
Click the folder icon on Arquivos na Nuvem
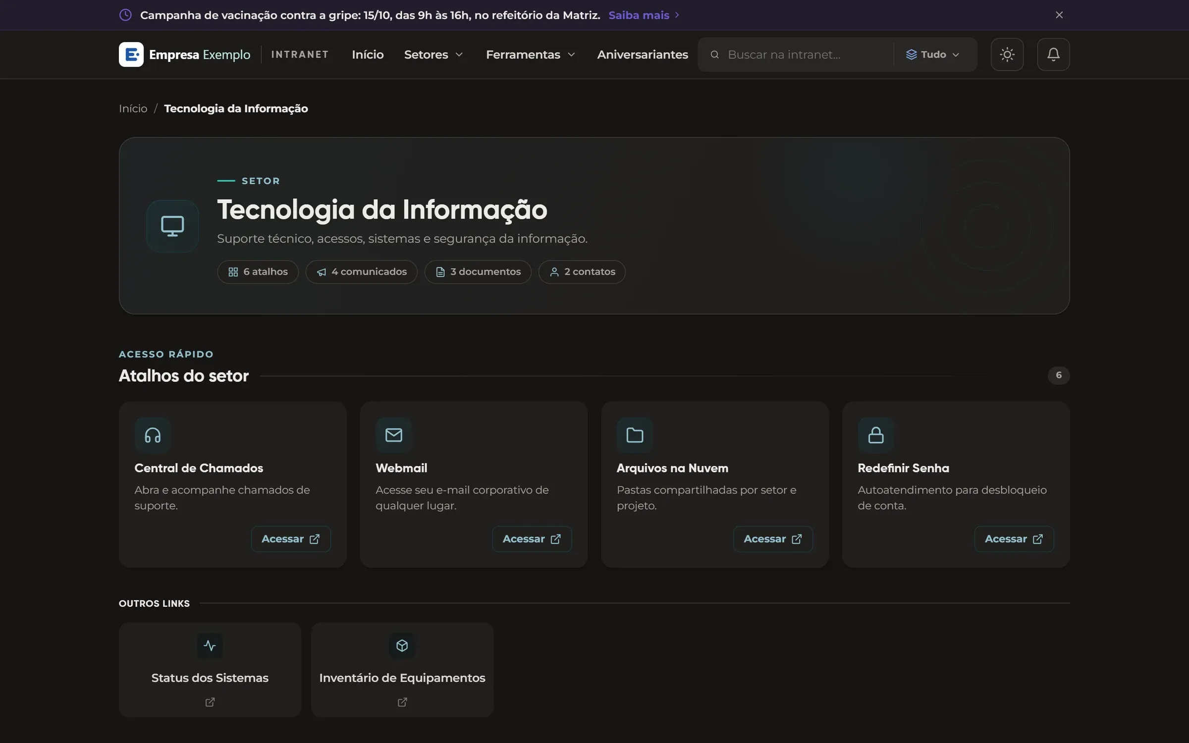tap(635, 435)
